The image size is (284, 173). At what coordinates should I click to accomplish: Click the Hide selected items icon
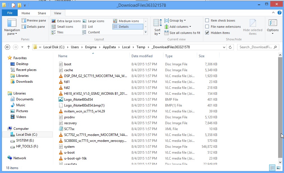[x=253, y=24]
